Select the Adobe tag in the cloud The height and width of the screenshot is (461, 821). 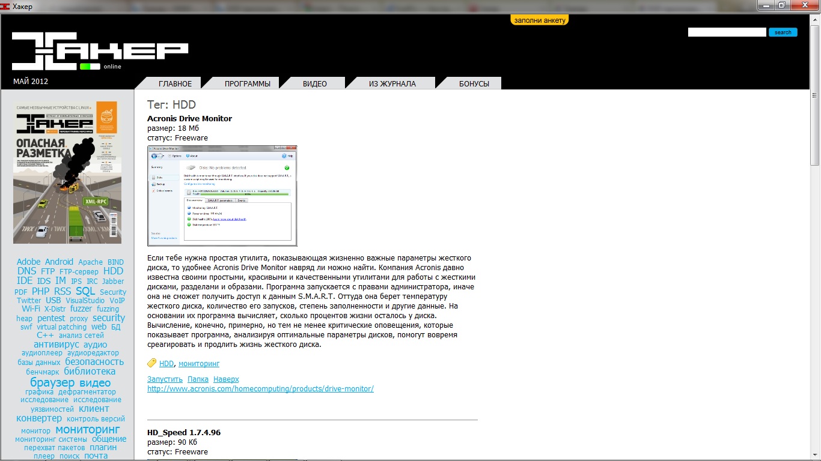coord(29,262)
